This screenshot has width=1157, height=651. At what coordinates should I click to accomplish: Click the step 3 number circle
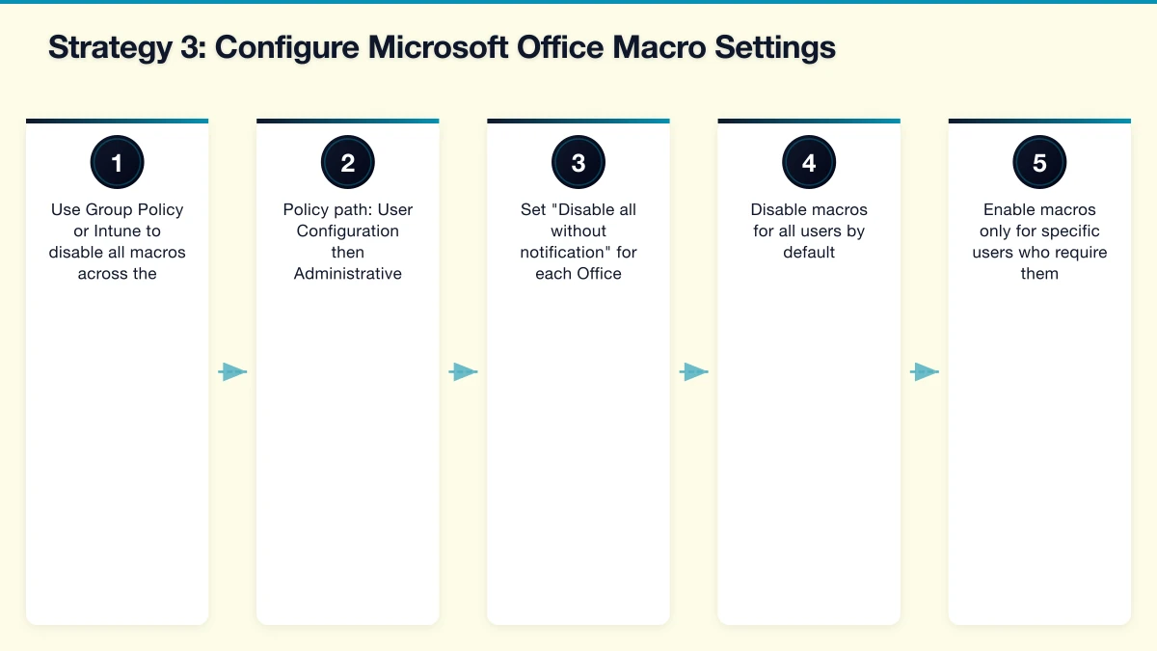(x=578, y=162)
